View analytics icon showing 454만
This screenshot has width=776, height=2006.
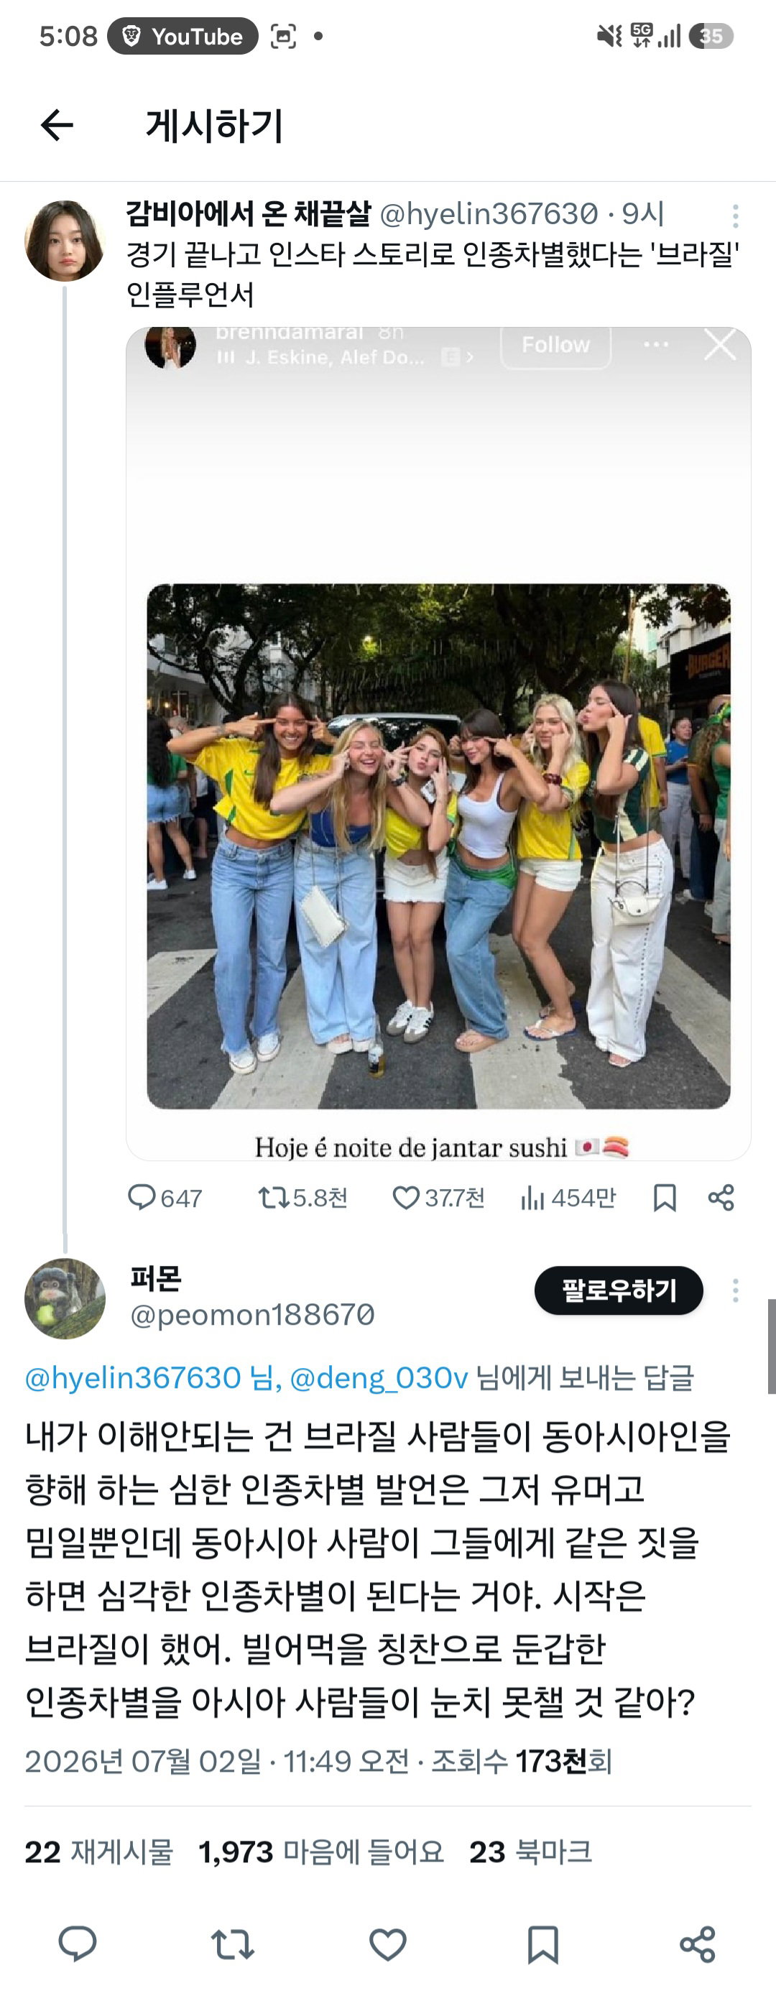[567, 1198]
